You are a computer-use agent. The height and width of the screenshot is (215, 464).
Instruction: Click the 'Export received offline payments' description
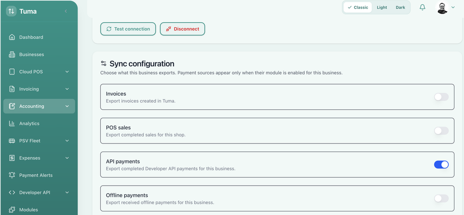(x=160, y=203)
